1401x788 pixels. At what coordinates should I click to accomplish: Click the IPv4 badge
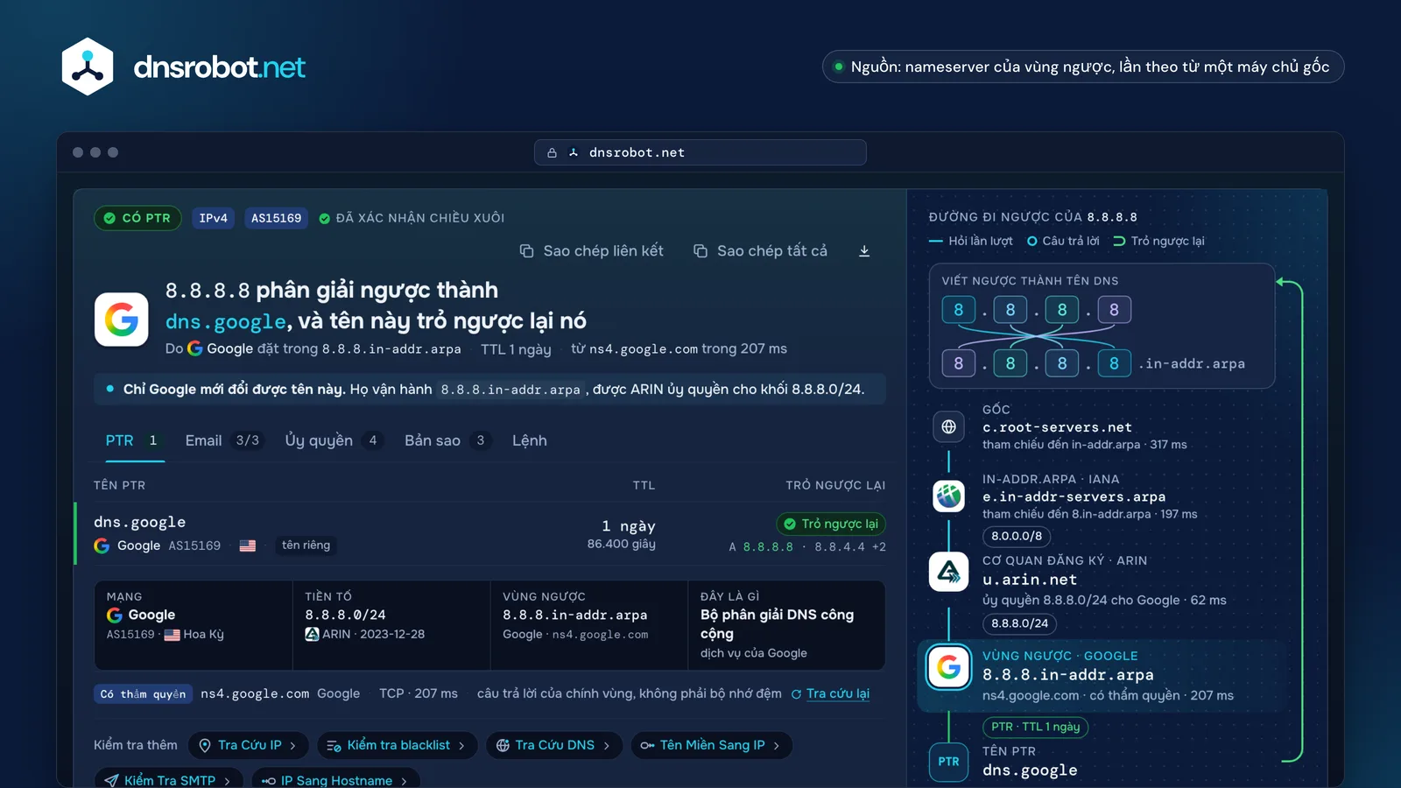click(x=213, y=218)
